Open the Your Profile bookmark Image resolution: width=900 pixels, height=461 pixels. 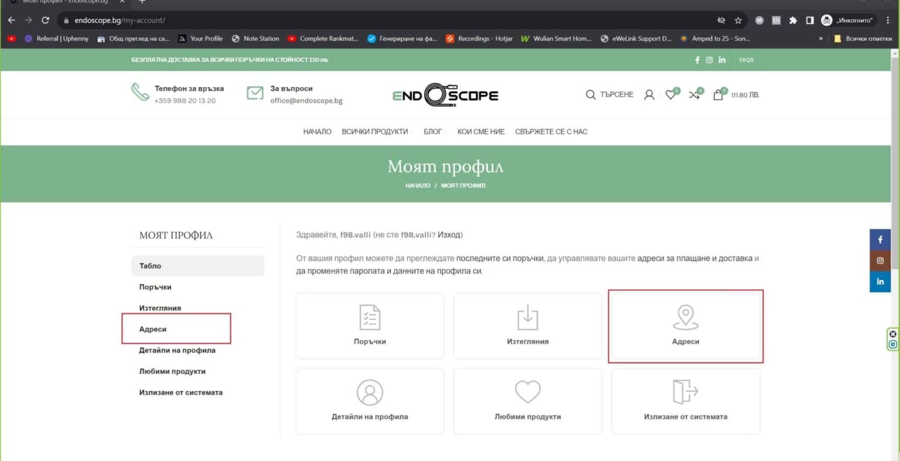tap(200, 38)
